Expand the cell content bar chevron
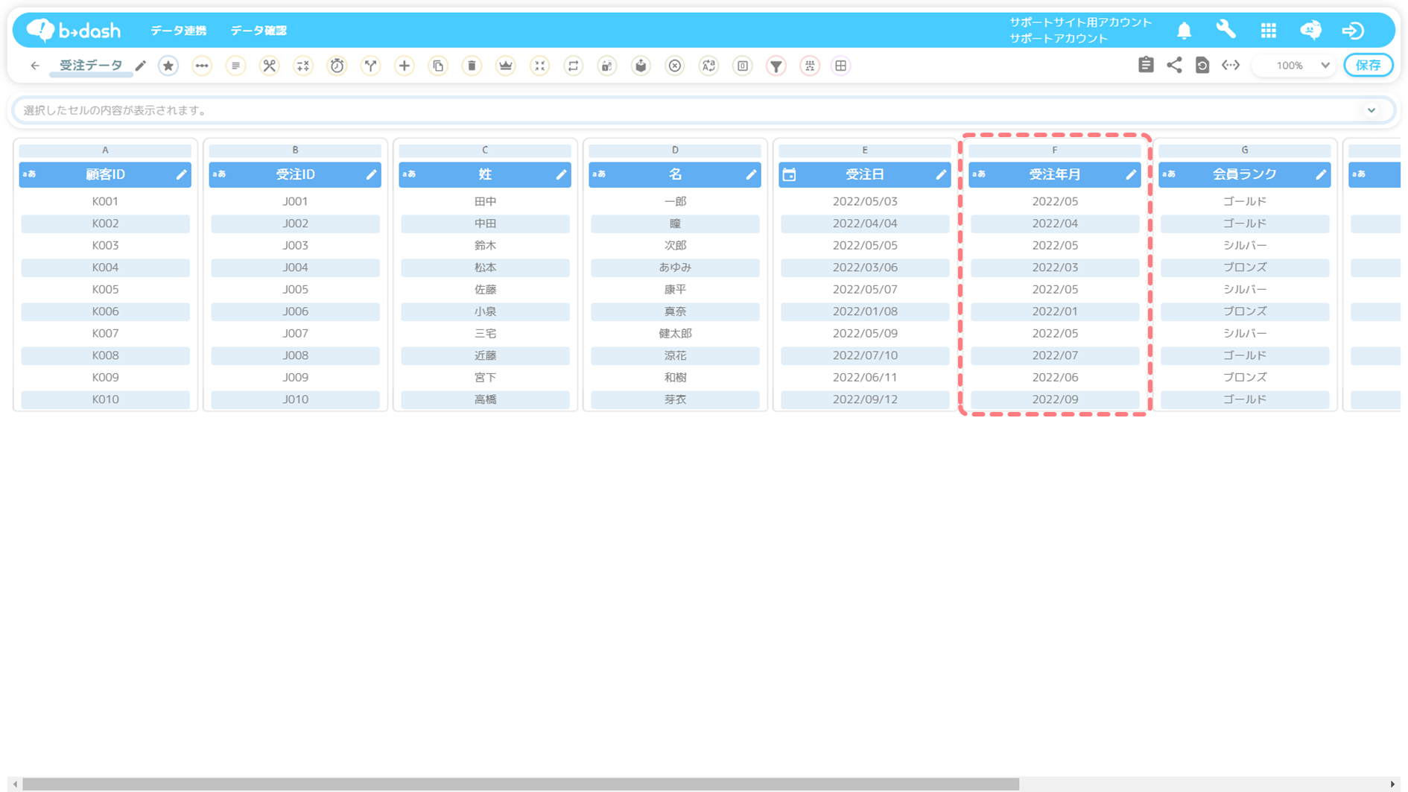Image resolution: width=1408 pixels, height=792 pixels. pos(1371,110)
